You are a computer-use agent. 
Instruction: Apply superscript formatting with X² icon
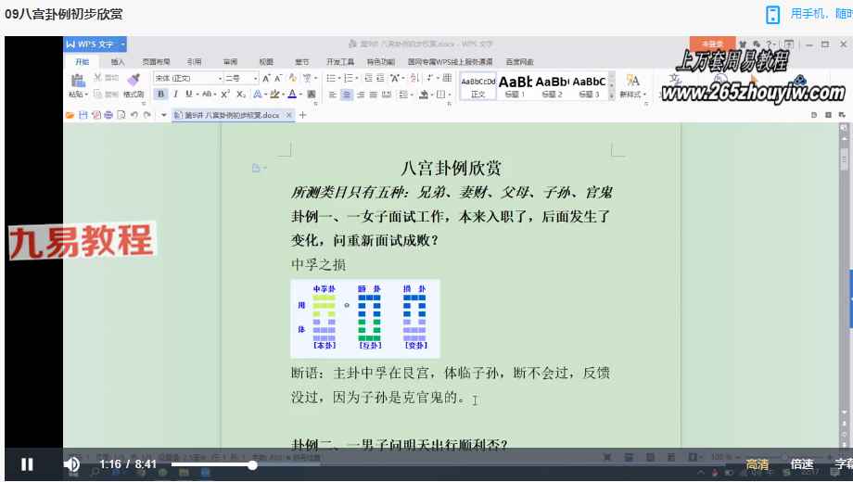coord(223,95)
